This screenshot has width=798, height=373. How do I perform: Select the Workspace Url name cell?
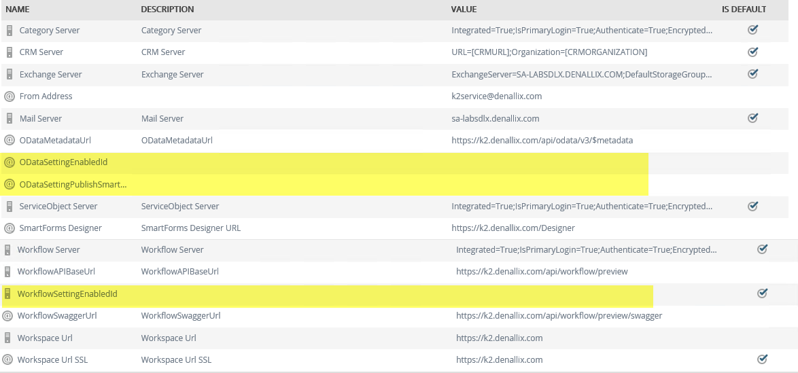click(45, 338)
